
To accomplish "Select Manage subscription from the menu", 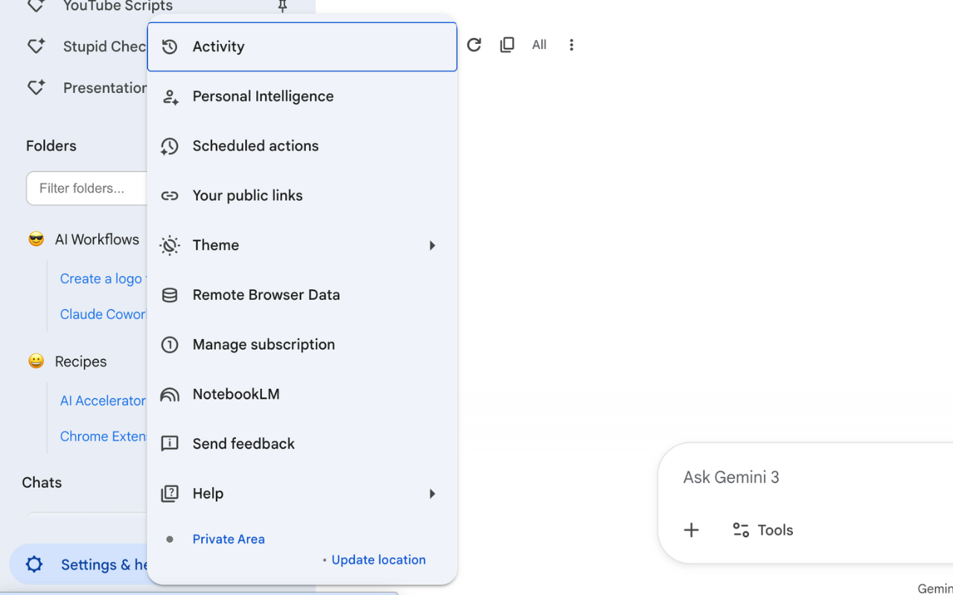I will coord(264,344).
